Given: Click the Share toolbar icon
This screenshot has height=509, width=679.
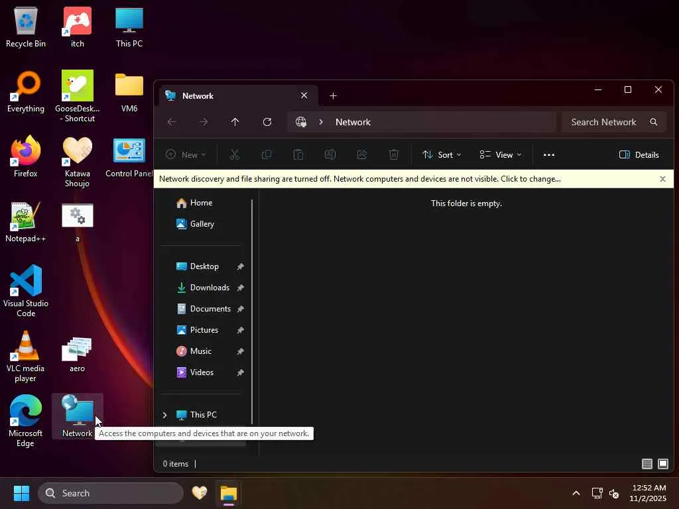Looking at the screenshot, I should click(362, 154).
